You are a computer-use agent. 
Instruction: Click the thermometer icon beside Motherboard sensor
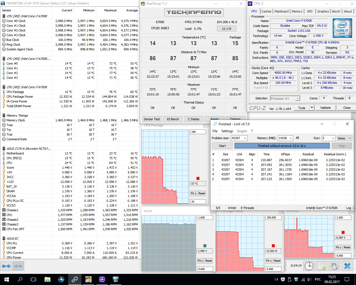(4, 153)
